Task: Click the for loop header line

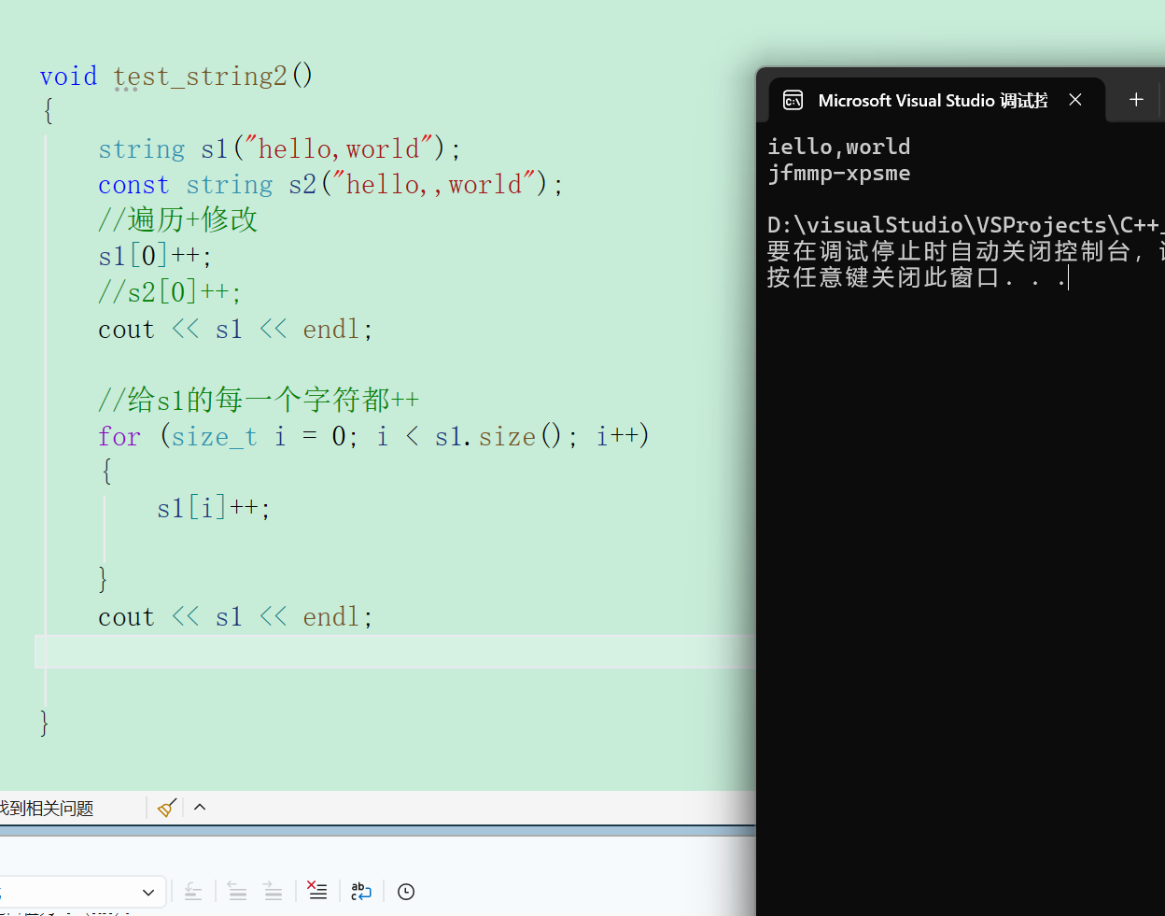Action: pyautogui.click(x=373, y=436)
